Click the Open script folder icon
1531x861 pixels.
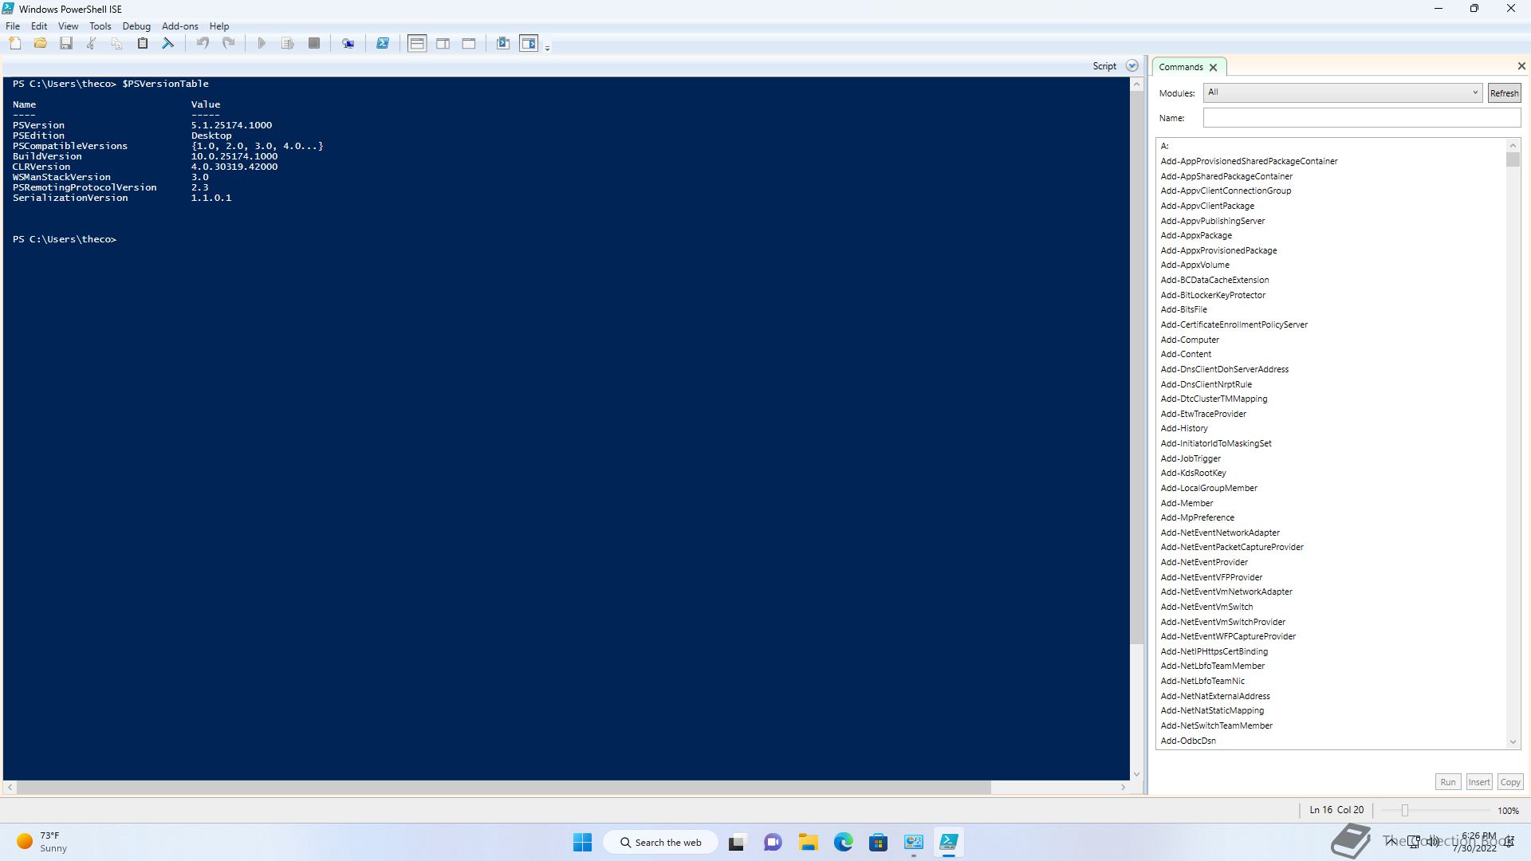[41, 44]
